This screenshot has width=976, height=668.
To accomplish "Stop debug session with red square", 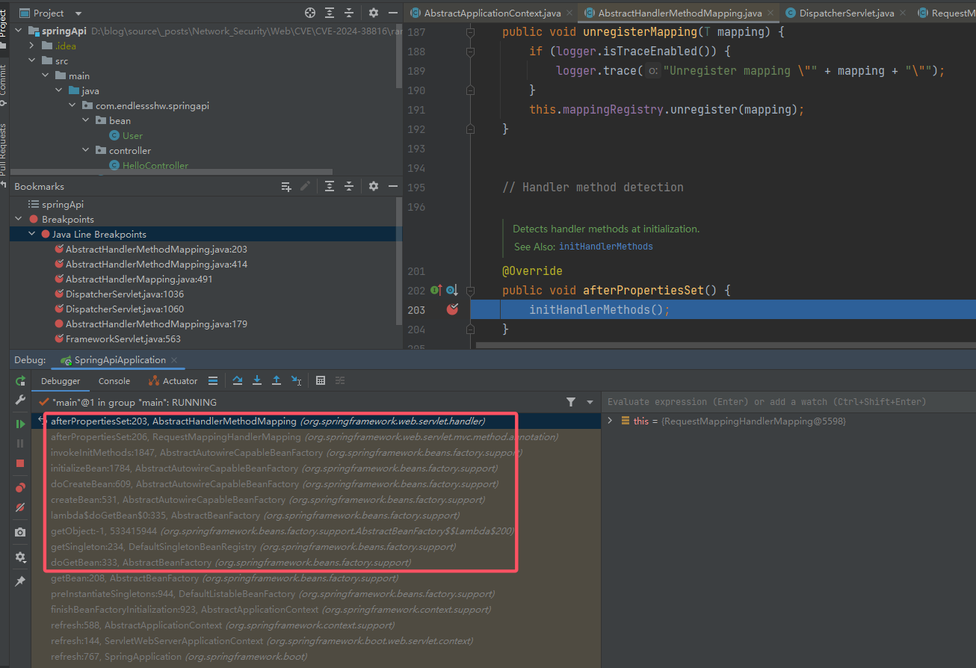I will [20, 463].
